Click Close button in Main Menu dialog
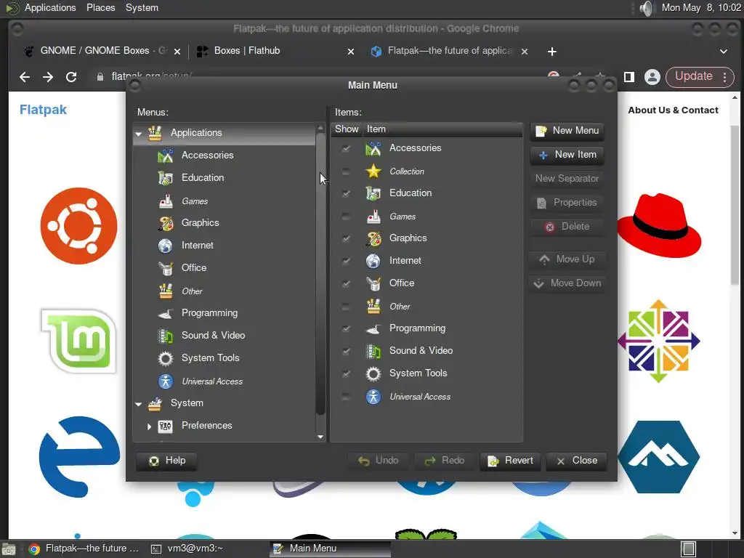This screenshot has width=744, height=558. [x=576, y=461]
